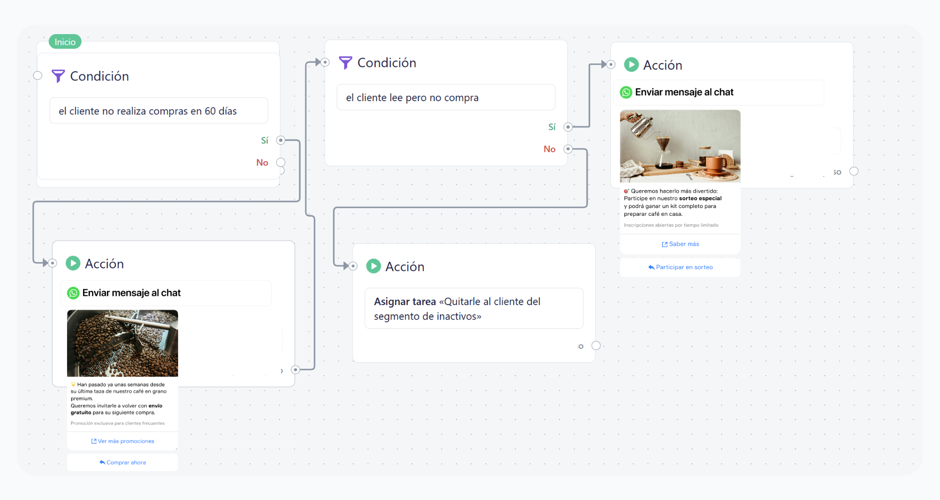Click the play icon of Asignar tarea Acción
Screen dimensions: 940x500
[x=373, y=266]
